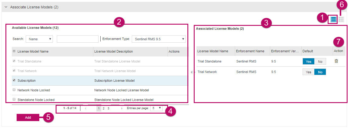Click the Add button
Screen dimensions: 350x128
click(x=28, y=117)
